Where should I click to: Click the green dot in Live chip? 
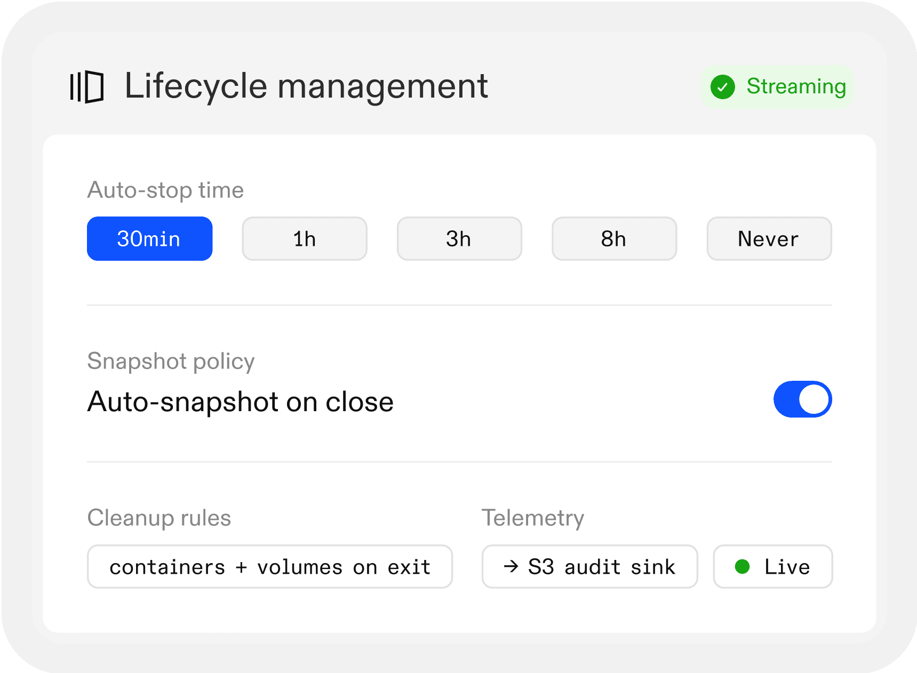click(742, 566)
